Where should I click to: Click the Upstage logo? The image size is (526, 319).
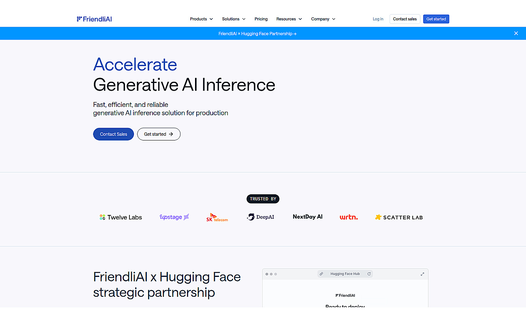tap(174, 217)
